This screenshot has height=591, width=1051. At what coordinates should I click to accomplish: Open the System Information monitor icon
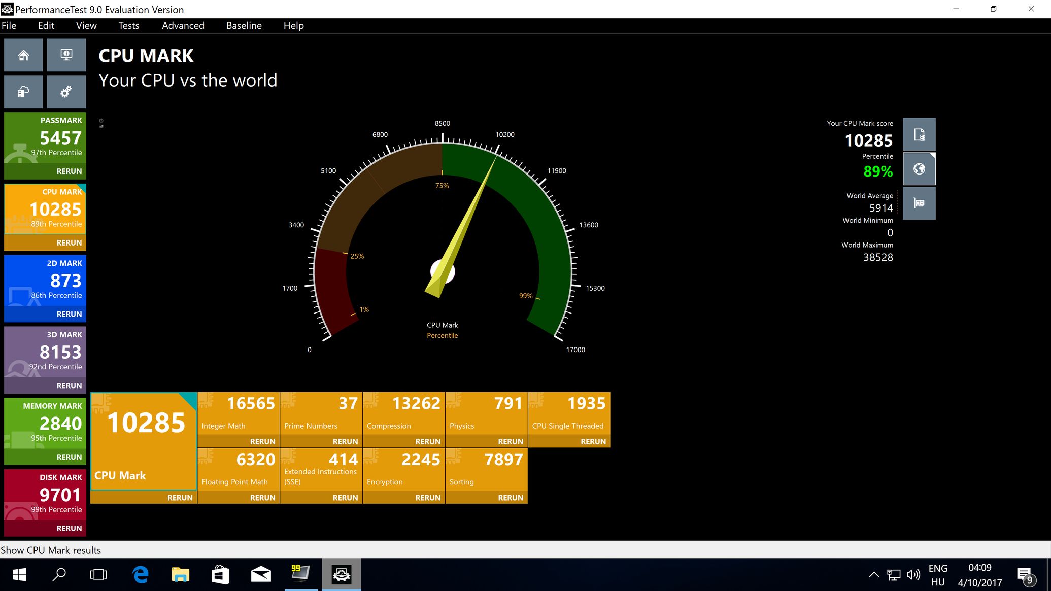coord(66,55)
